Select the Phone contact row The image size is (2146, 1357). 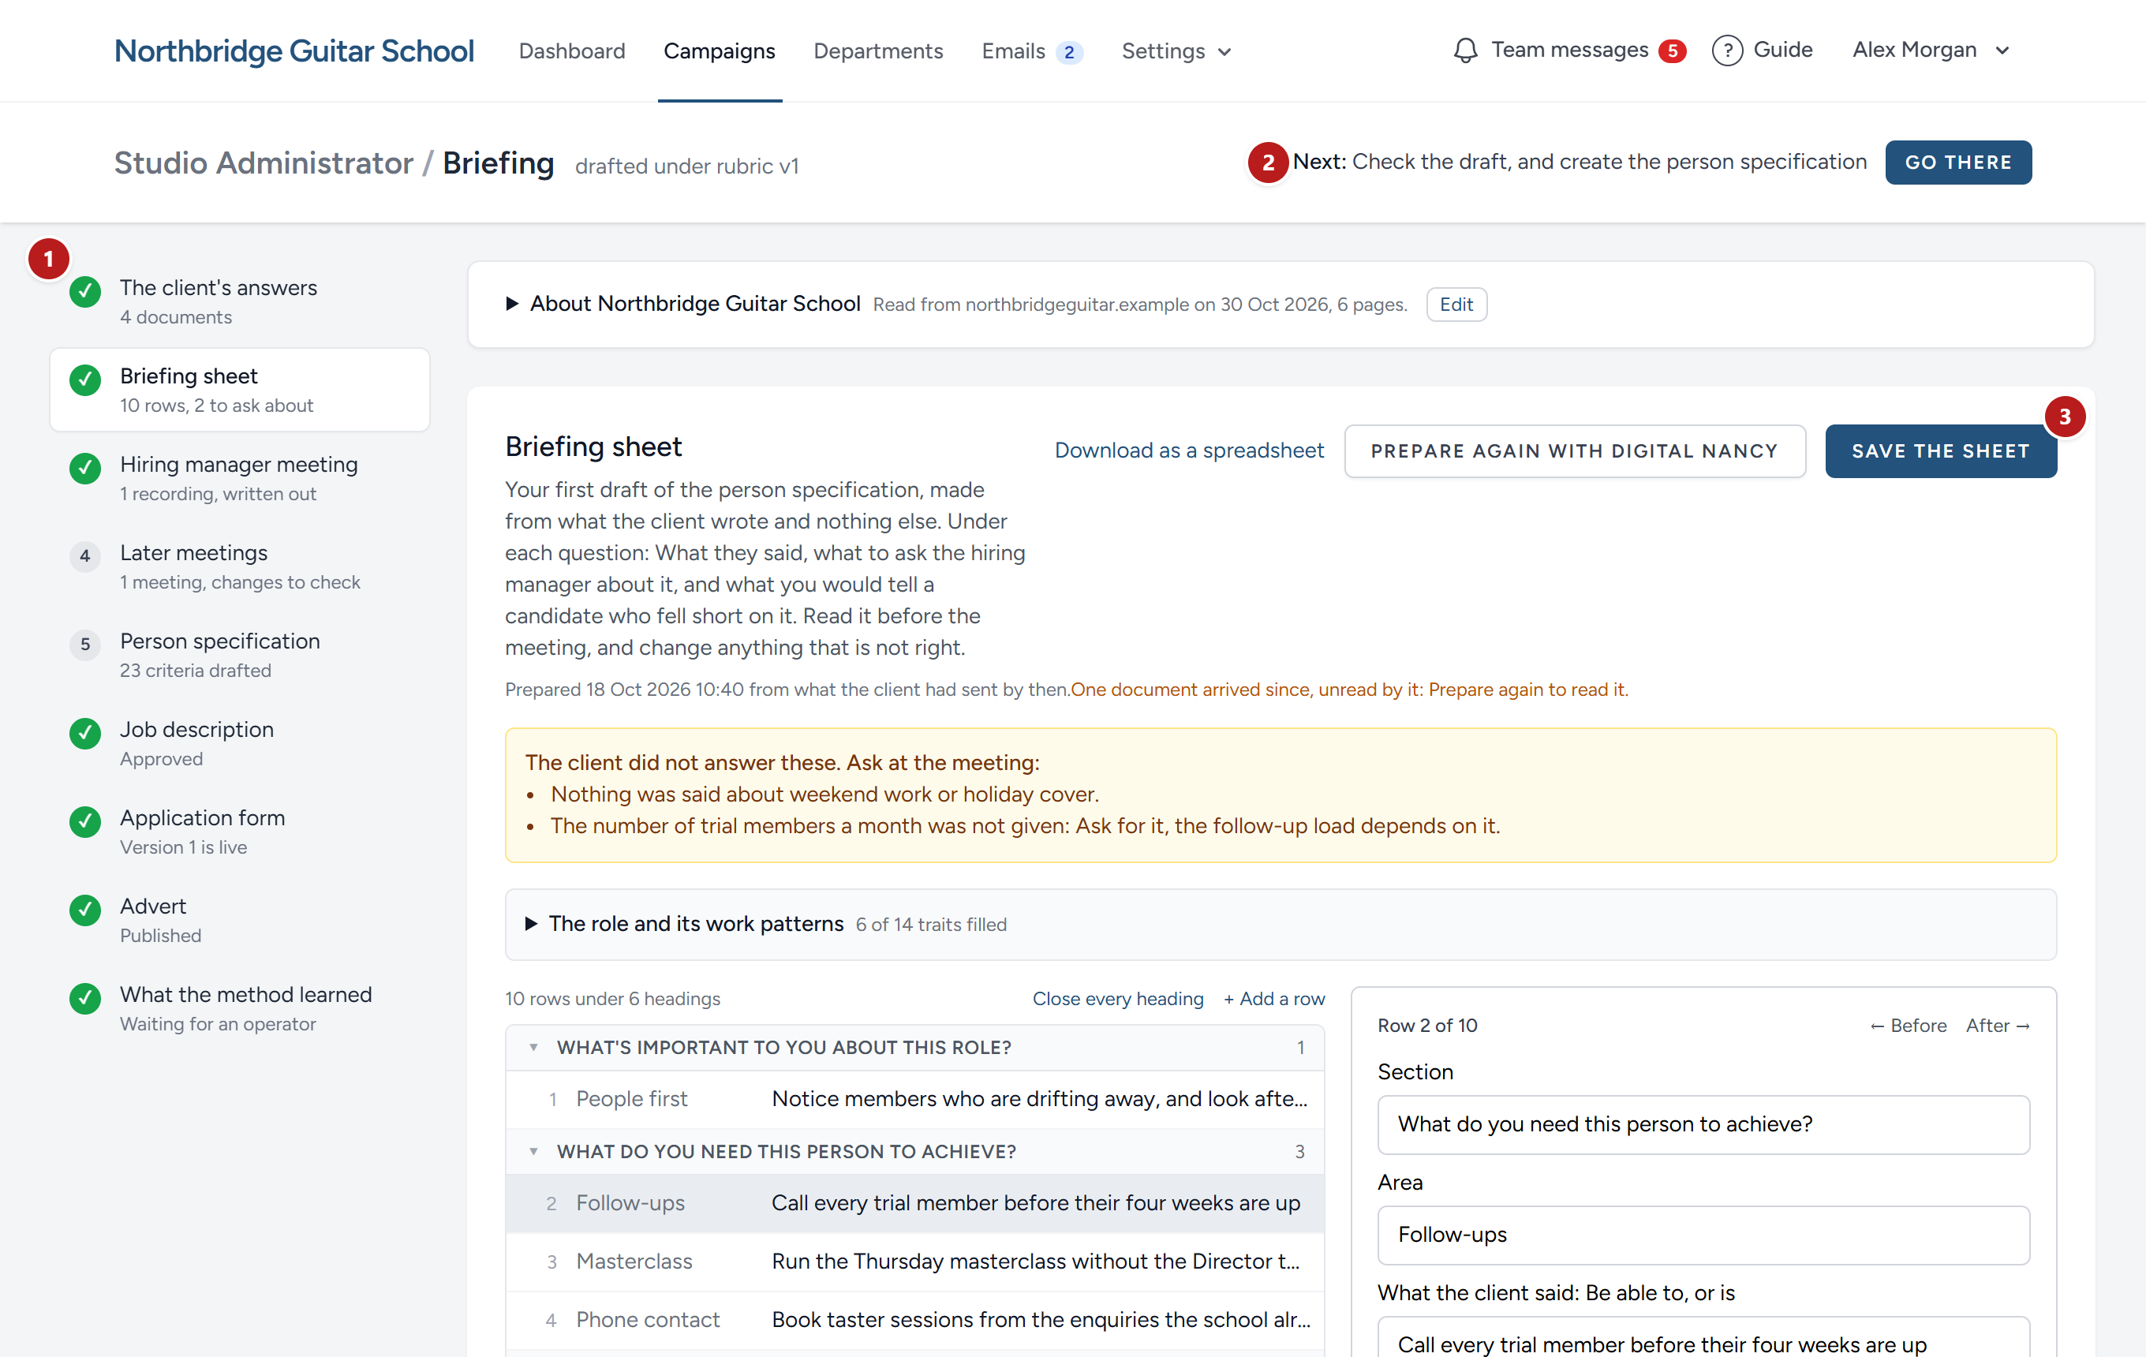(x=914, y=1320)
